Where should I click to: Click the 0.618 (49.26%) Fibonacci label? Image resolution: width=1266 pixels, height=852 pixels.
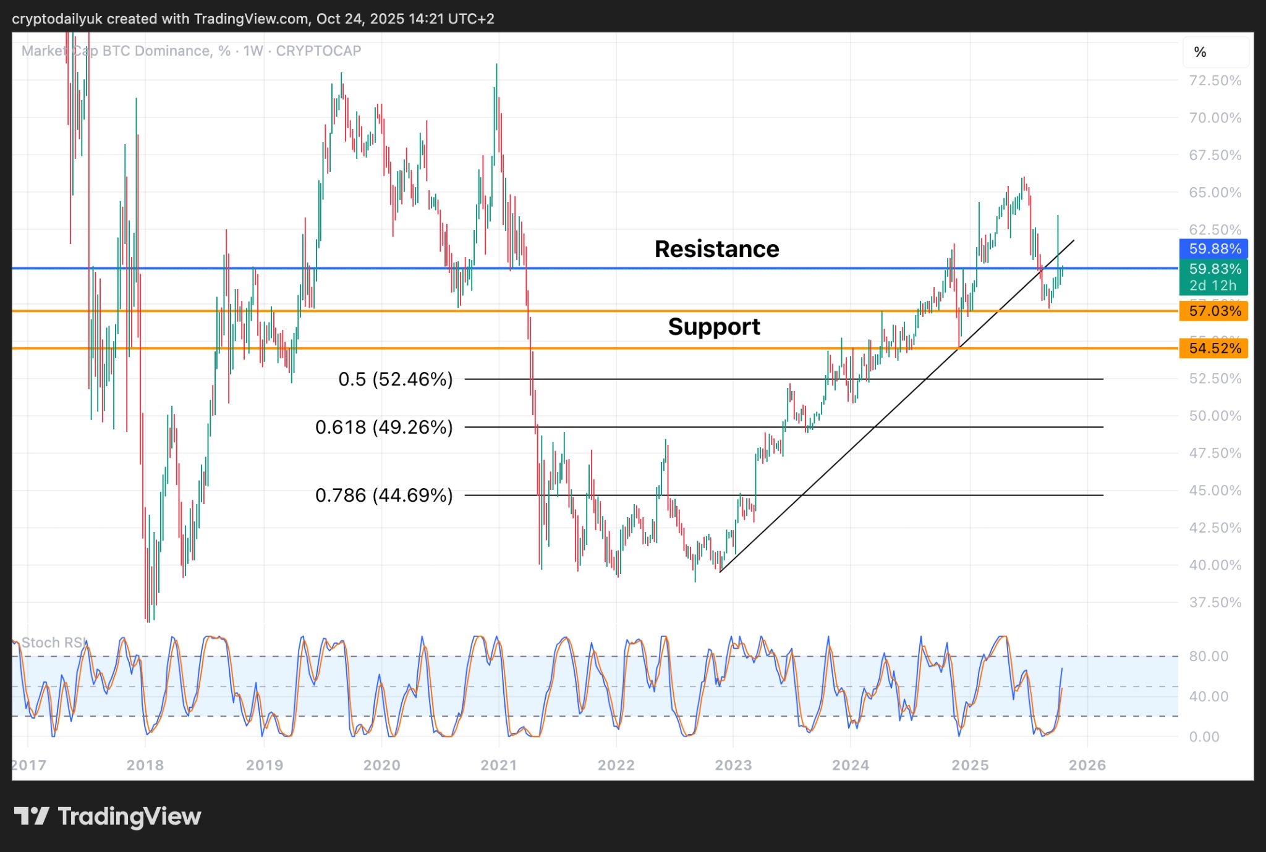[x=384, y=427]
